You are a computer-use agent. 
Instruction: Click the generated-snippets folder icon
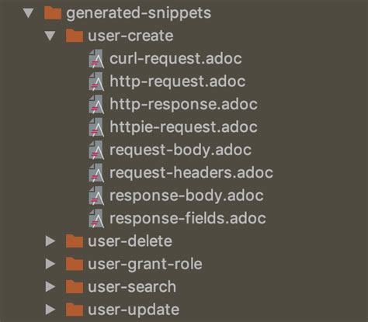53,13
